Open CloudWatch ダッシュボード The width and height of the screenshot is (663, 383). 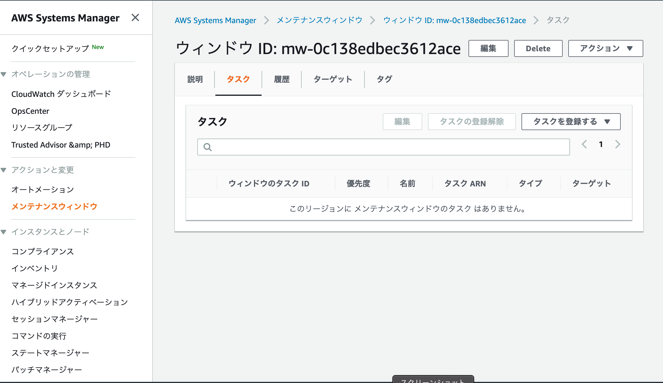(61, 94)
